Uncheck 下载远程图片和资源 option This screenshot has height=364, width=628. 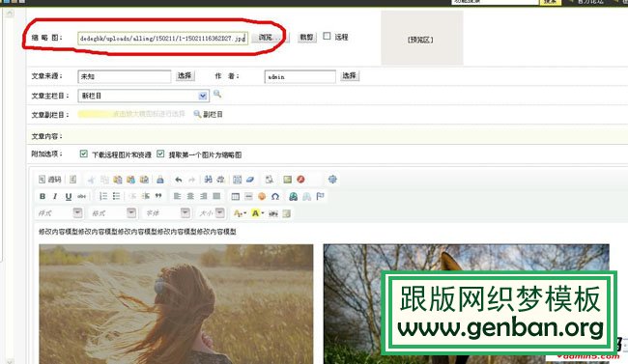[84, 154]
